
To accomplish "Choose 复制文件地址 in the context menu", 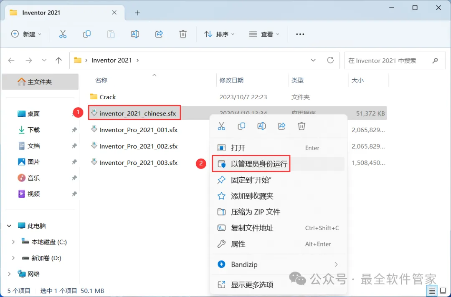I will click(279, 228).
